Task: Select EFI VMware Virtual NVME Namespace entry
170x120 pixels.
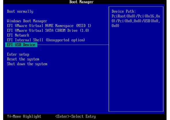Action: click(x=49, y=26)
